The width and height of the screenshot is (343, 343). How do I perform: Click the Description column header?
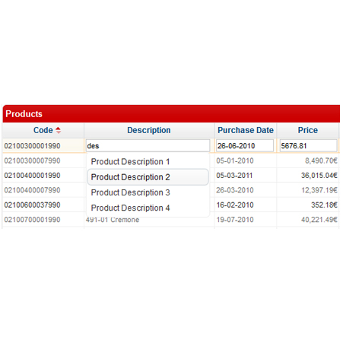[149, 130]
